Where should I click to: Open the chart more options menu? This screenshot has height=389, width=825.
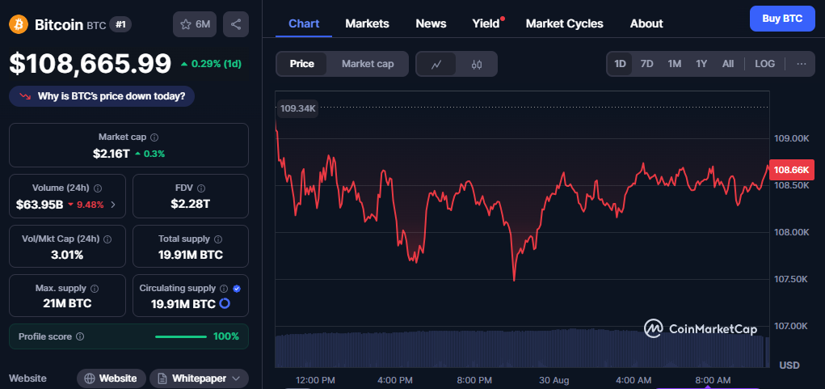(x=801, y=64)
